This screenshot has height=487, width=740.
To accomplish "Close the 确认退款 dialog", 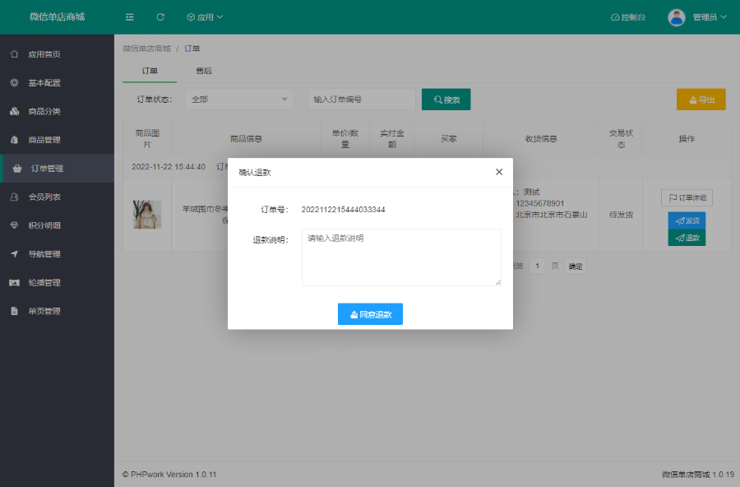I will pyautogui.click(x=499, y=172).
